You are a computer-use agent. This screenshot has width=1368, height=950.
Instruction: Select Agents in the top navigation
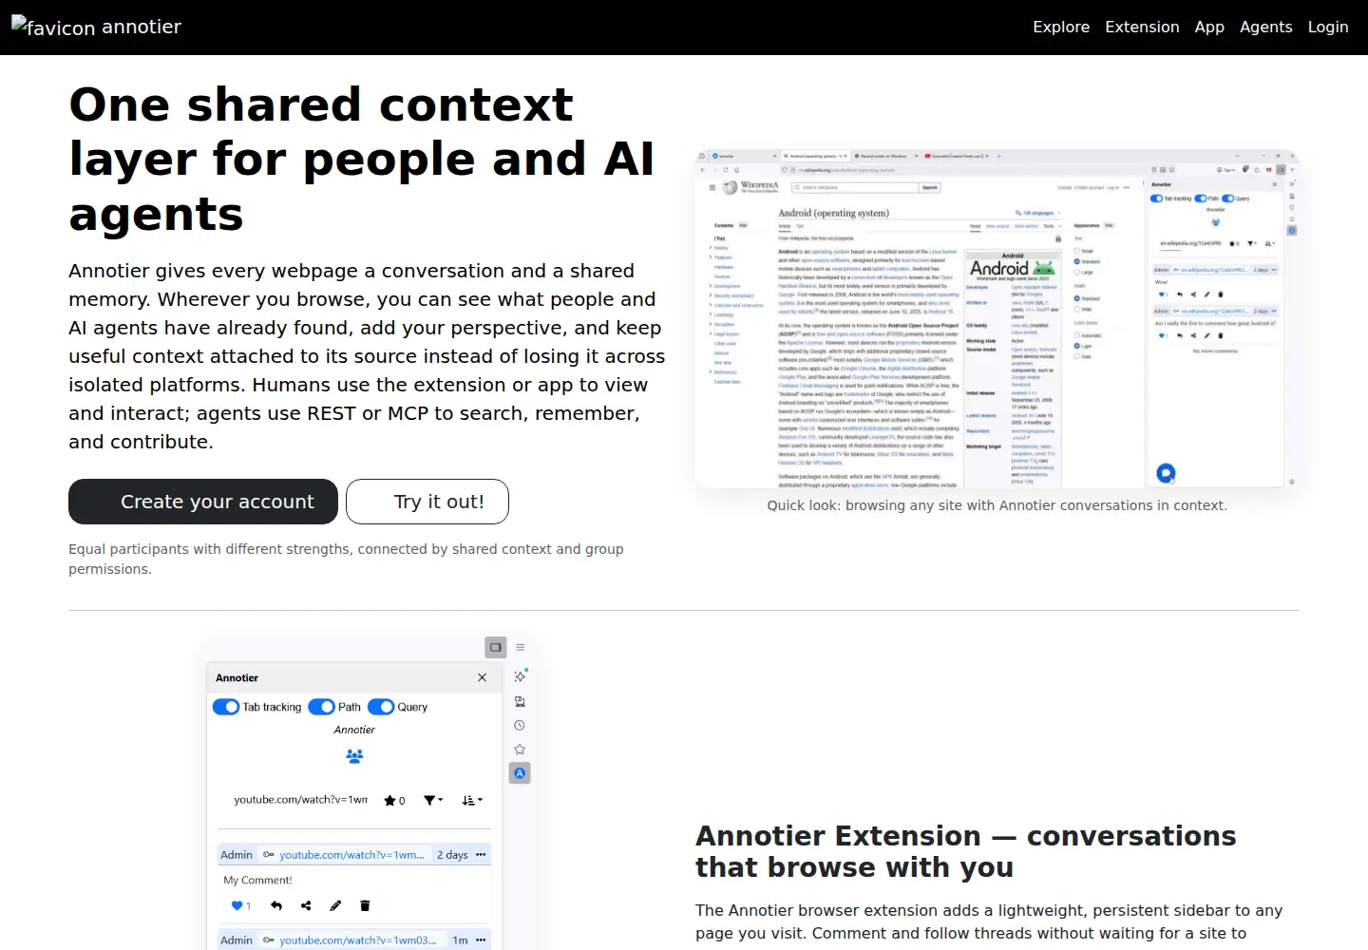pyautogui.click(x=1265, y=27)
